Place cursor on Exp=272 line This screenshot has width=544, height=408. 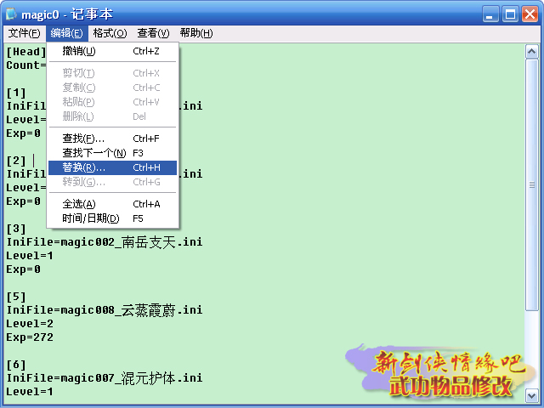tap(30, 337)
